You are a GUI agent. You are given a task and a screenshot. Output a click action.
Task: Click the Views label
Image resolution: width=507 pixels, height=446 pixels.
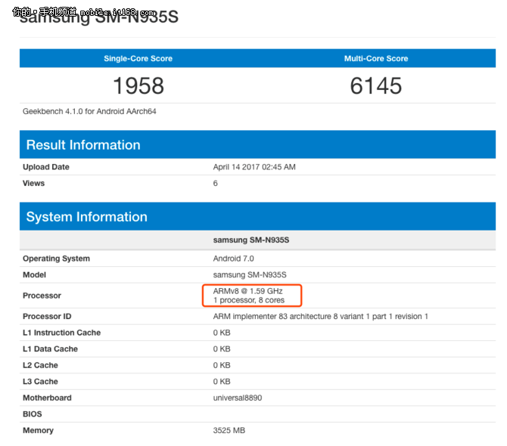click(x=33, y=183)
